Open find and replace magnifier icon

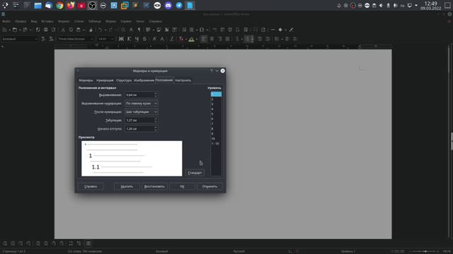123,30
